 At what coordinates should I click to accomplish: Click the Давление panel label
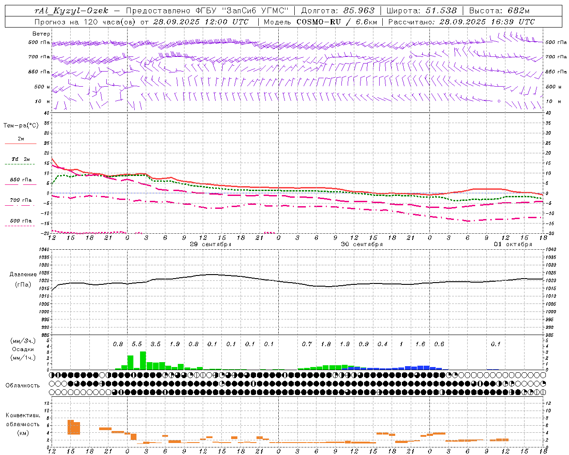click(x=23, y=275)
